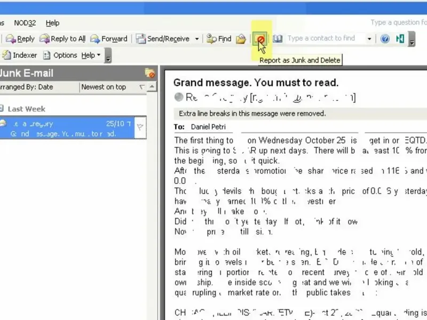
Task: Forward the selected message
Action: [109, 39]
